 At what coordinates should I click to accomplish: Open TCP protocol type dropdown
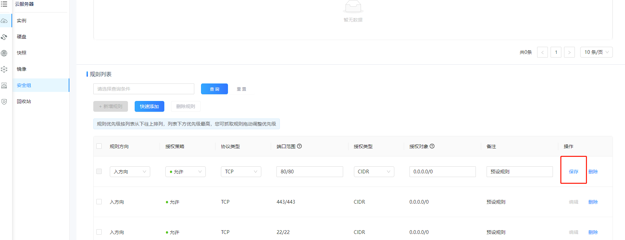pyautogui.click(x=241, y=172)
